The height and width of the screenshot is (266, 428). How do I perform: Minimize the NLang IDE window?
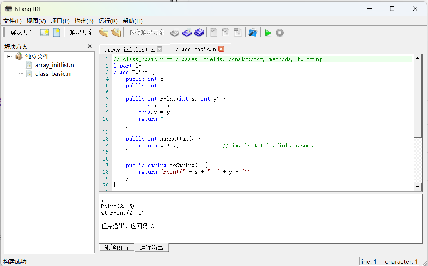coord(369,9)
